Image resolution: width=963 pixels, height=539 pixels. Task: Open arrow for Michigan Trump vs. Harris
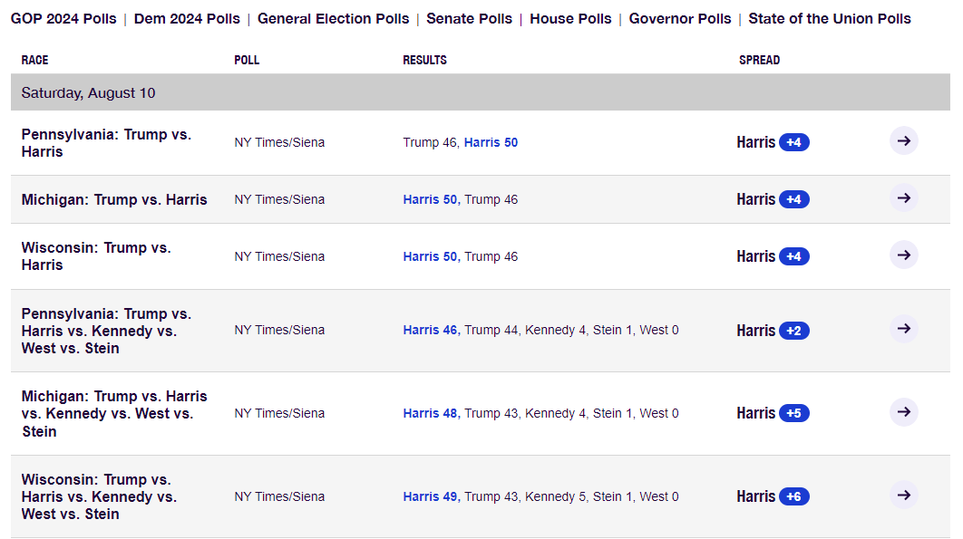coord(903,198)
